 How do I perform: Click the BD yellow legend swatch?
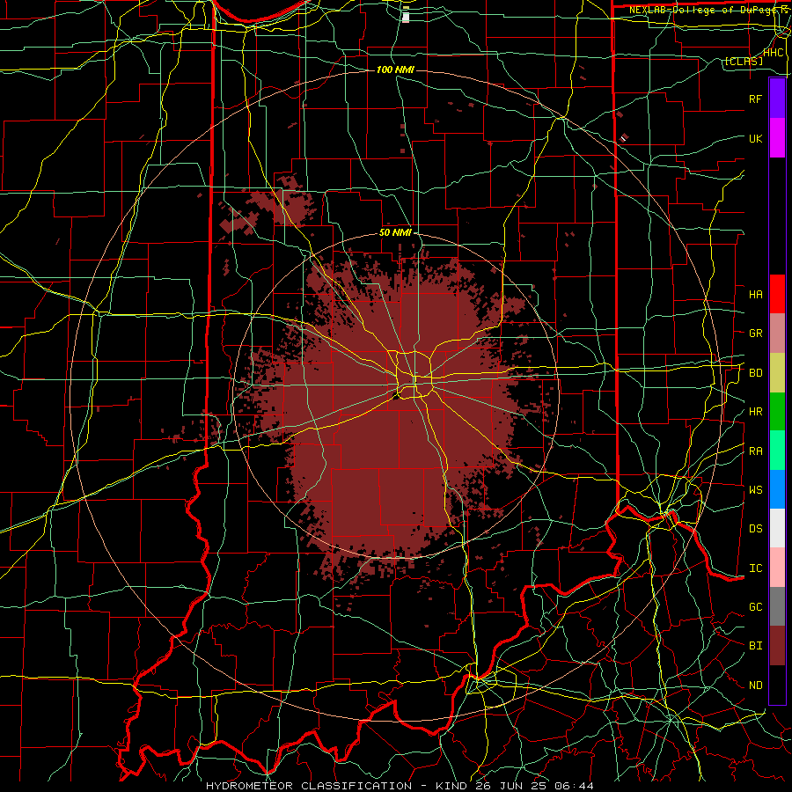[777, 373]
